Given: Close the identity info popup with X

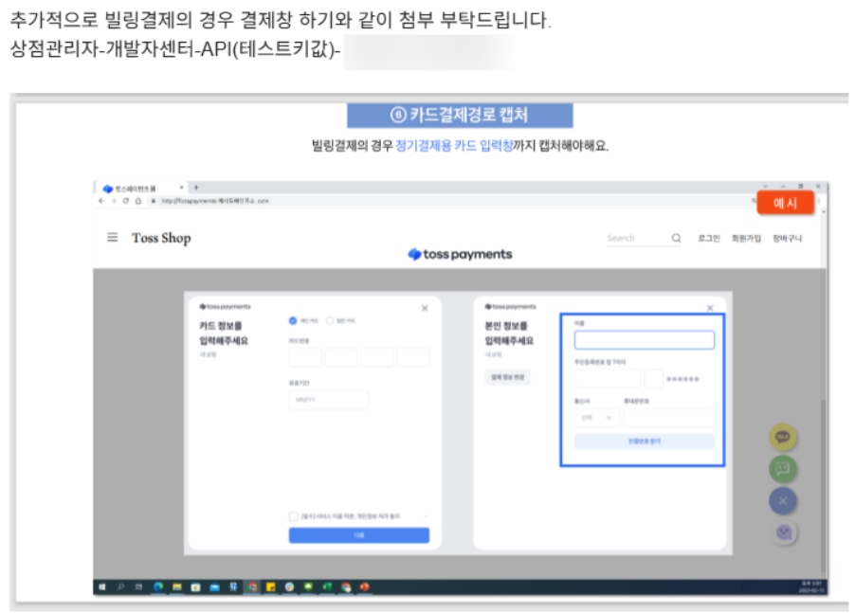Looking at the screenshot, I should [710, 309].
